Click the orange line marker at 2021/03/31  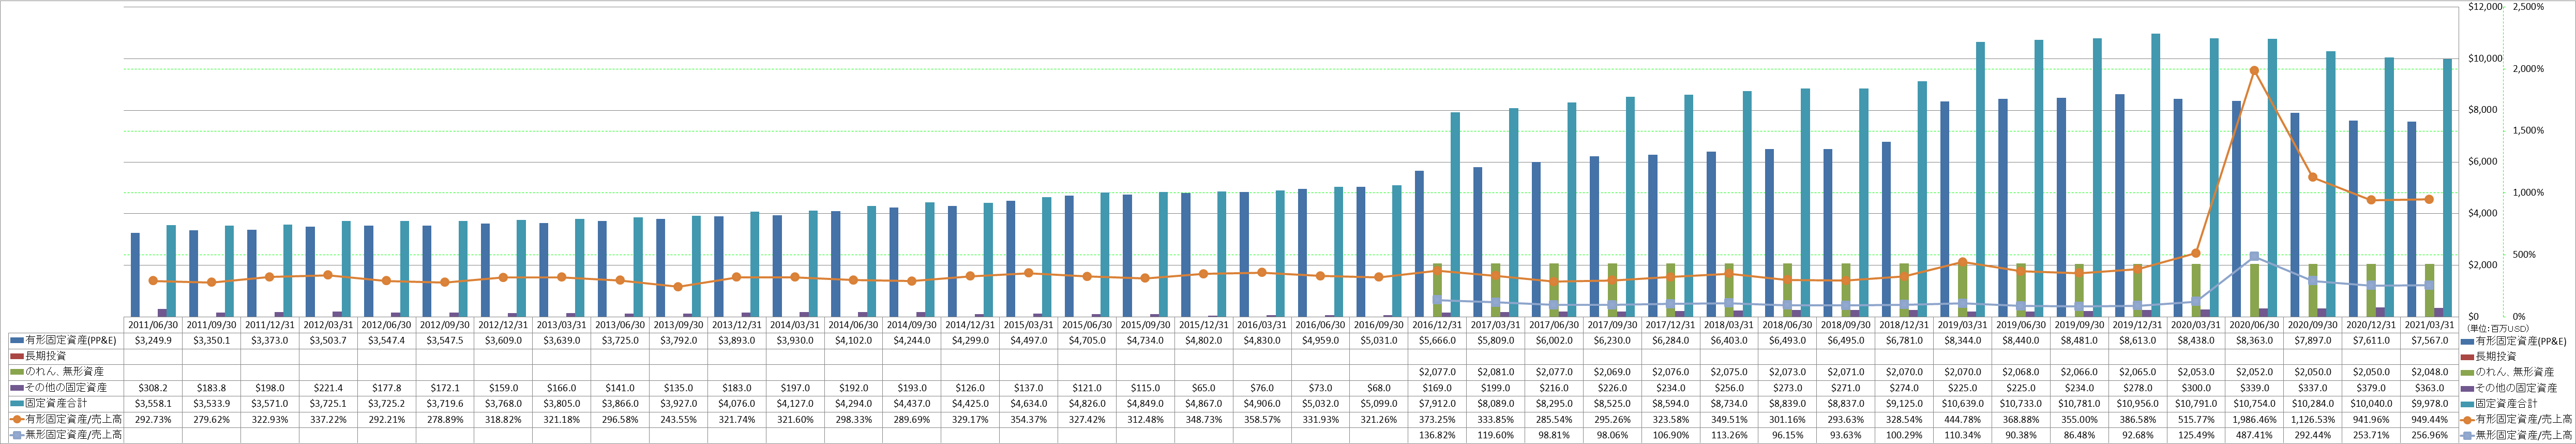pyautogui.click(x=2428, y=200)
